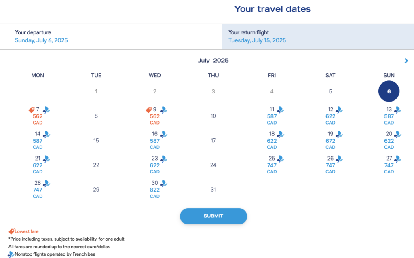Image resolution: width=414 pixels, height=258 pixels.
Task: Open the Your departure date tab
Action: [111, 36]
